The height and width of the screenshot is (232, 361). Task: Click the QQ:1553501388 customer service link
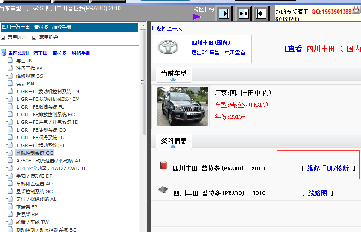pyautogui.click(x=331, y=12)
